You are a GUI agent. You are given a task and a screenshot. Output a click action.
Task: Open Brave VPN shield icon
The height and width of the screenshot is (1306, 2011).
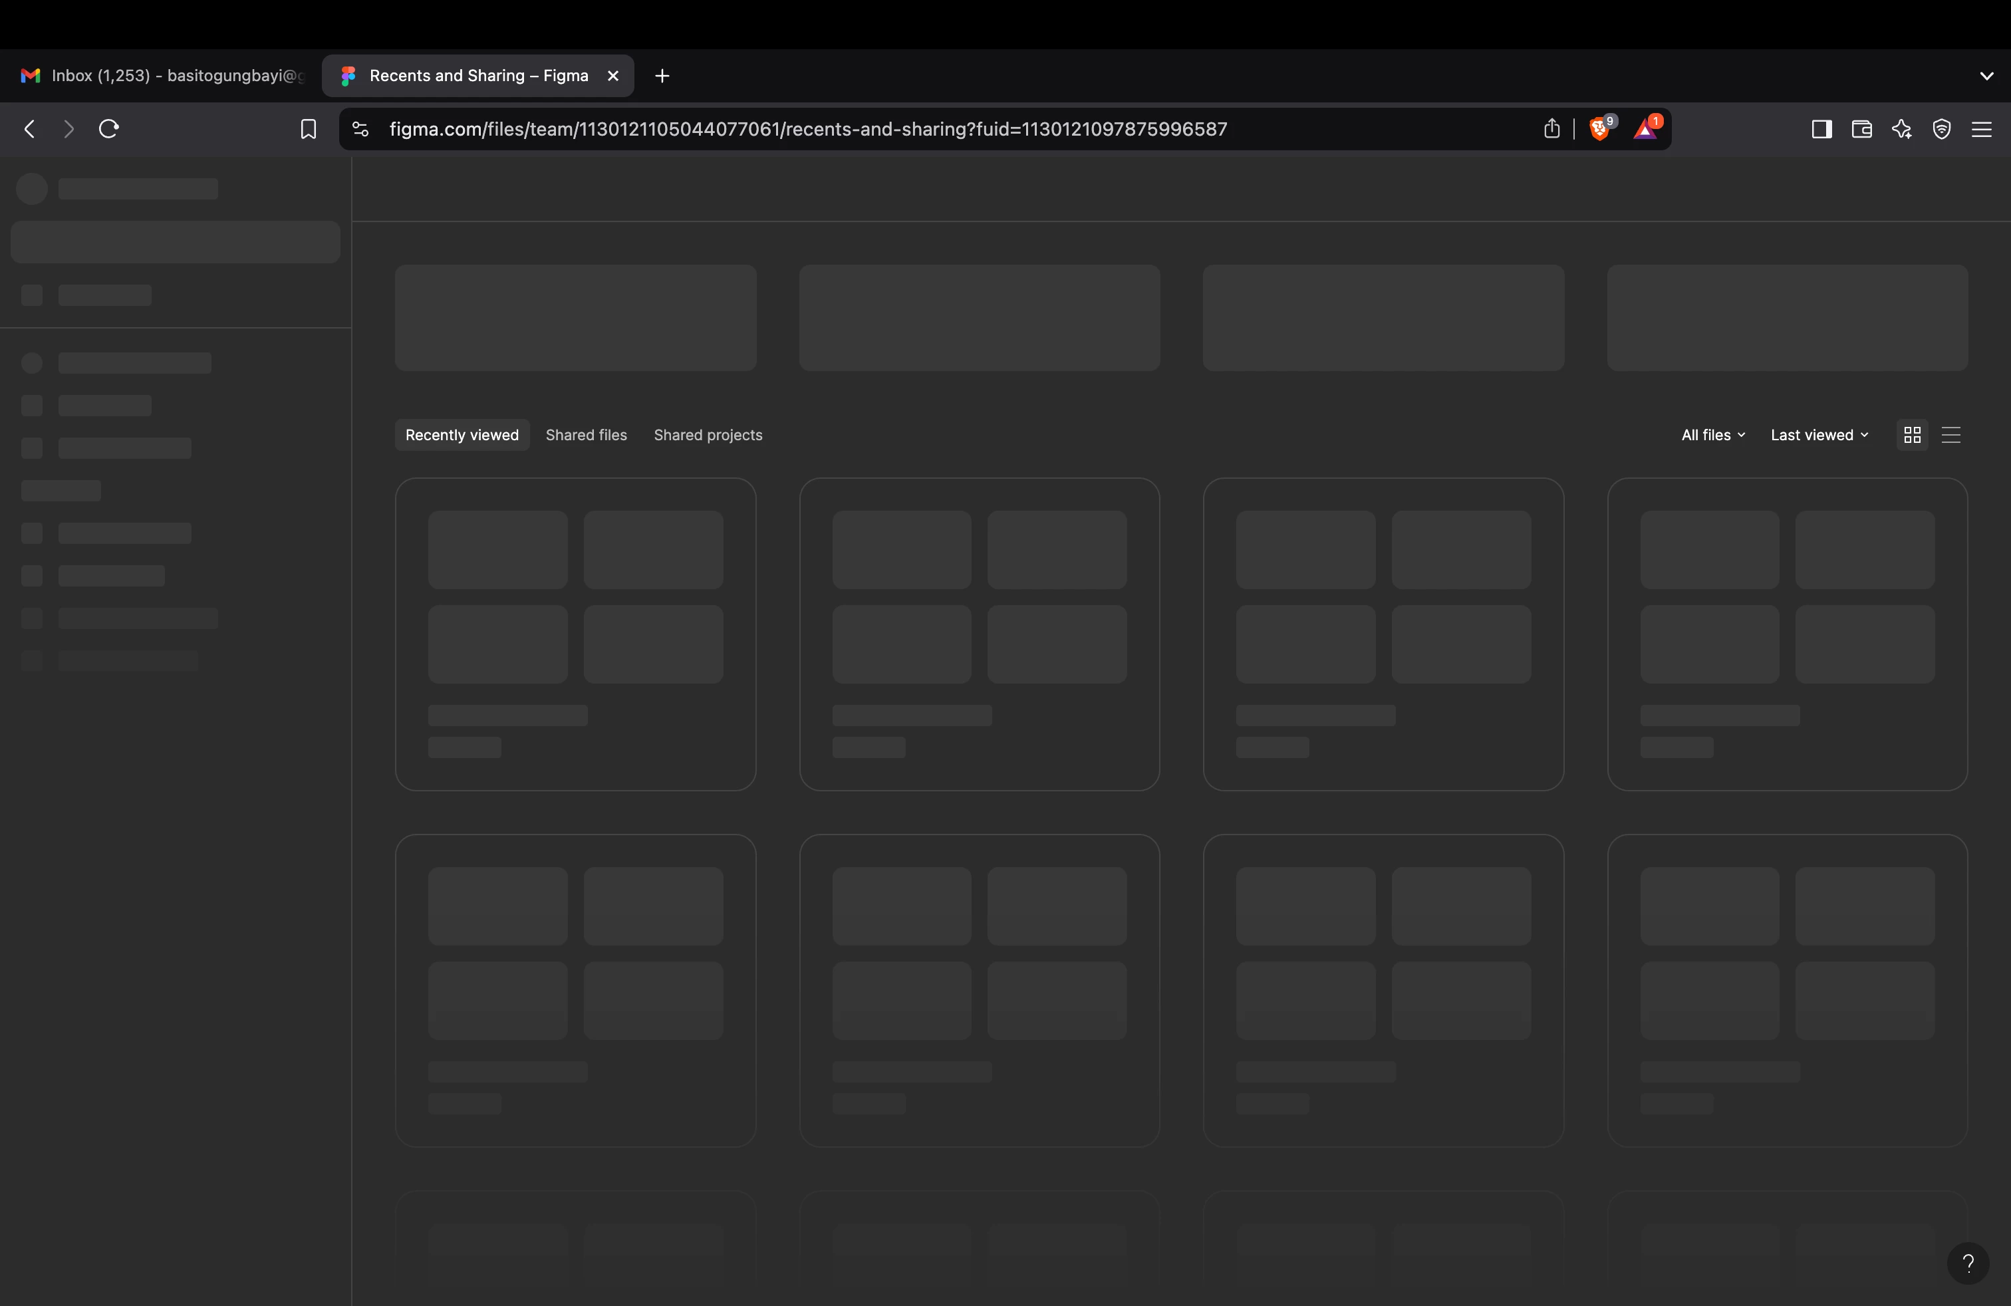click(x=1942, y=129)
